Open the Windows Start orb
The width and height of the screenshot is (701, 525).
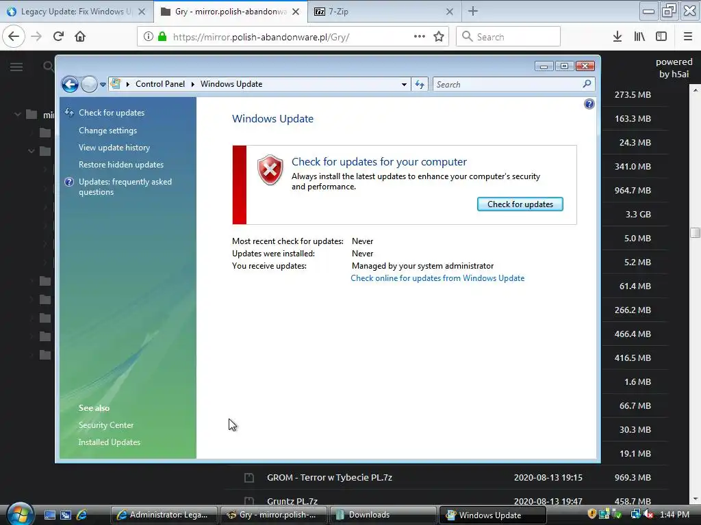pyautogui.click(x=20, y=514)
